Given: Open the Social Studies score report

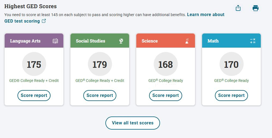Looking at the screenshot, I should pos(100,96).
